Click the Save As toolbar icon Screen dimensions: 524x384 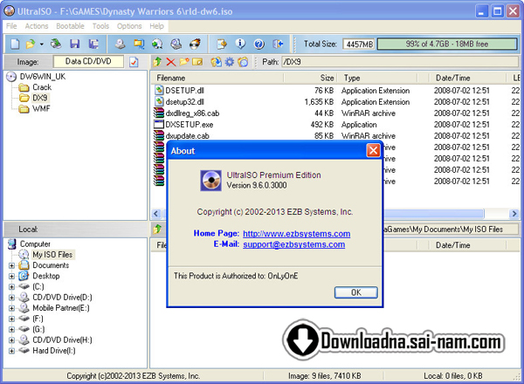point(93,44)
